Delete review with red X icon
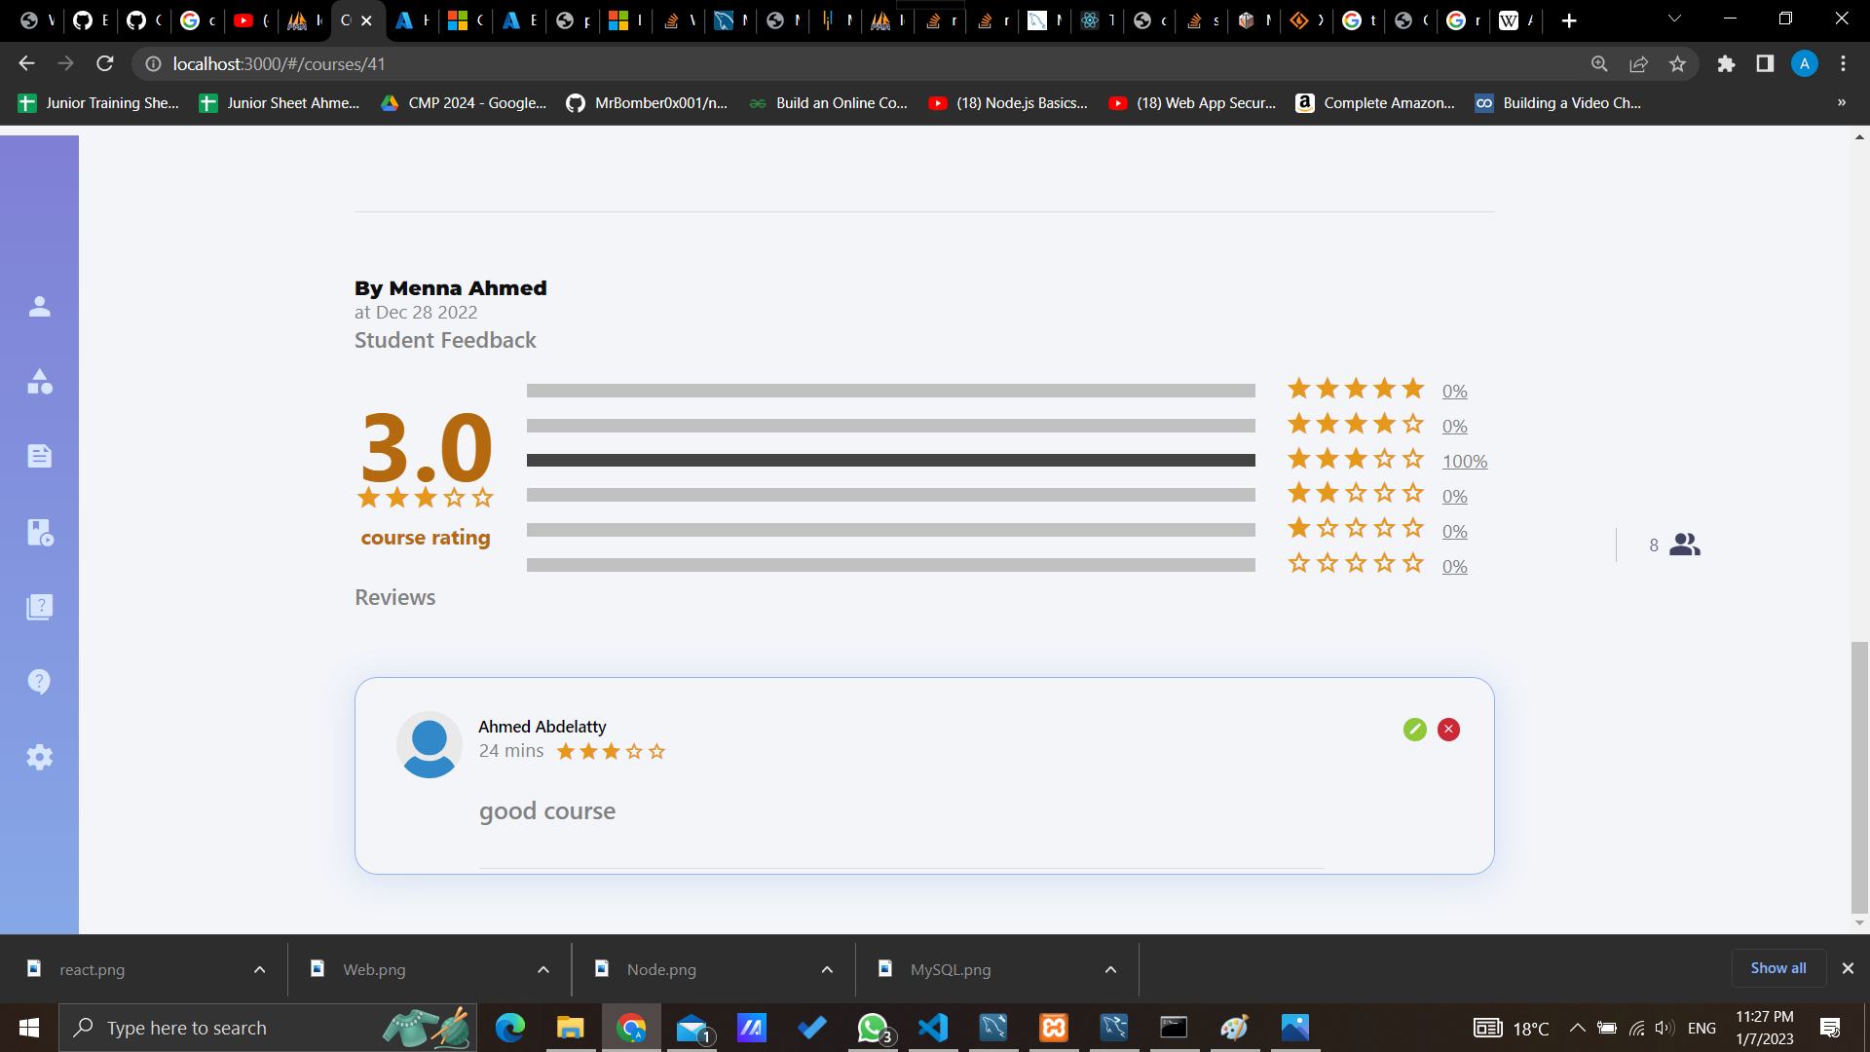This screenshot has height=1052, width=1870. pos(1448,730)
